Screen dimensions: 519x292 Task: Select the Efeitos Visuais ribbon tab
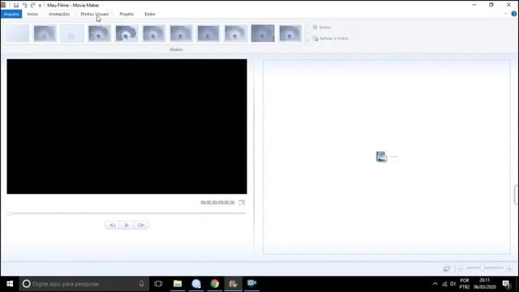[x=94, y=14]
